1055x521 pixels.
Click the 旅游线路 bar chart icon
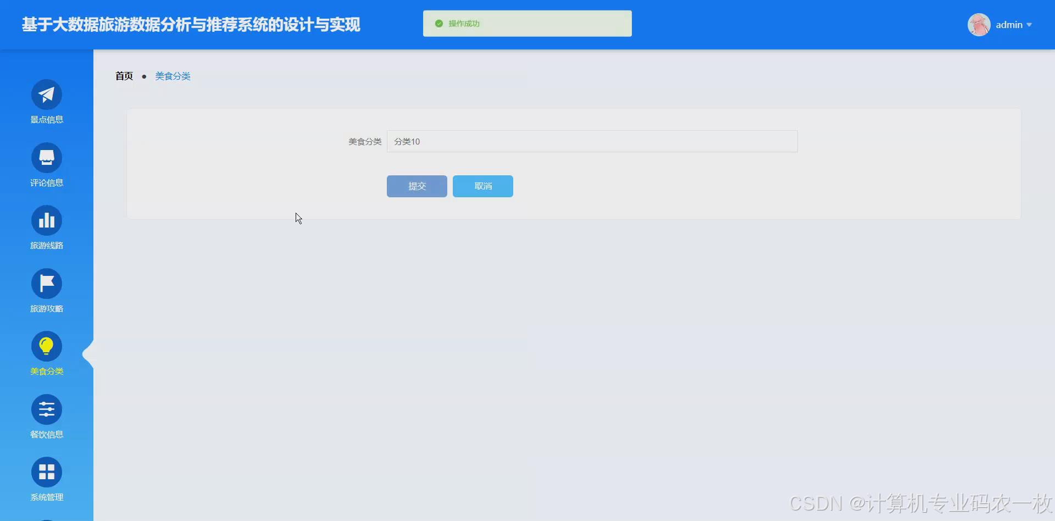point(47,220)
